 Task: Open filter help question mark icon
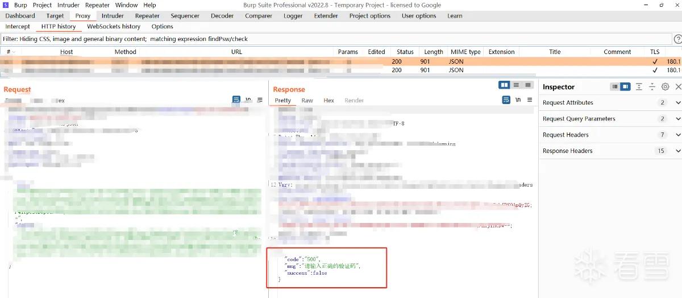coord(677,39)
